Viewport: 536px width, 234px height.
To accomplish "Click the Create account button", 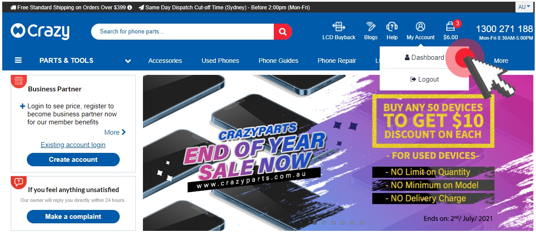I will click(73, 160).
